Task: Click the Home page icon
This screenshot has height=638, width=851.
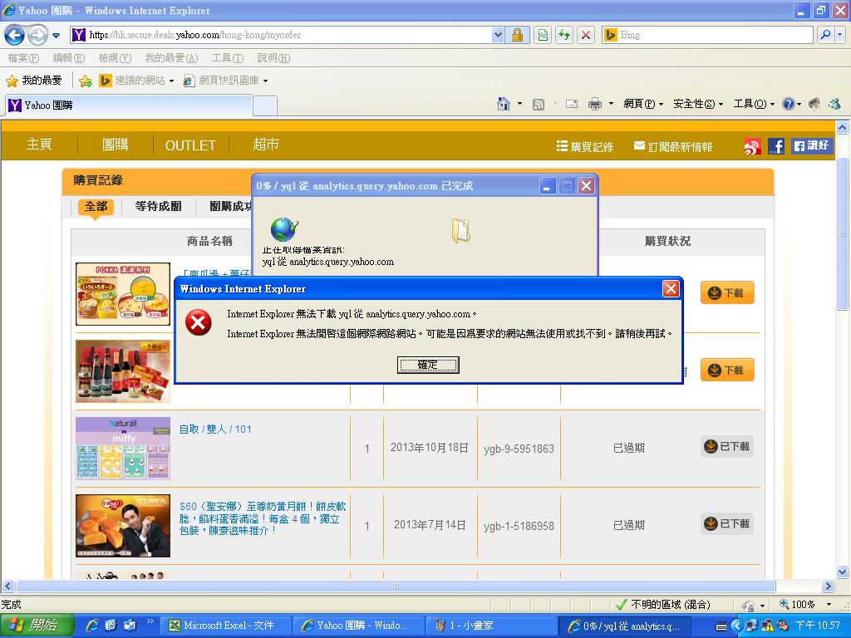Action: point(504,104)
